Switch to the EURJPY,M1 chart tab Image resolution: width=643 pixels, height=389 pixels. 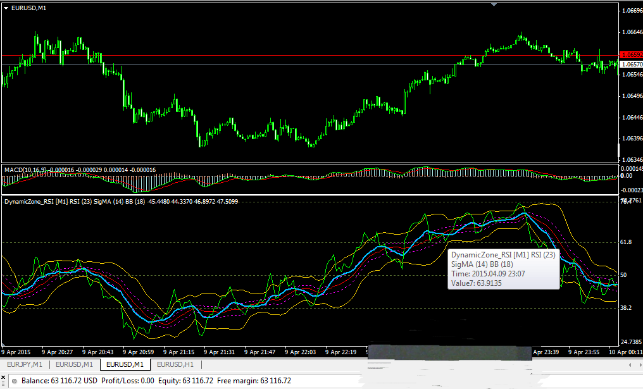pyautogui.click(x=25, y=364)
